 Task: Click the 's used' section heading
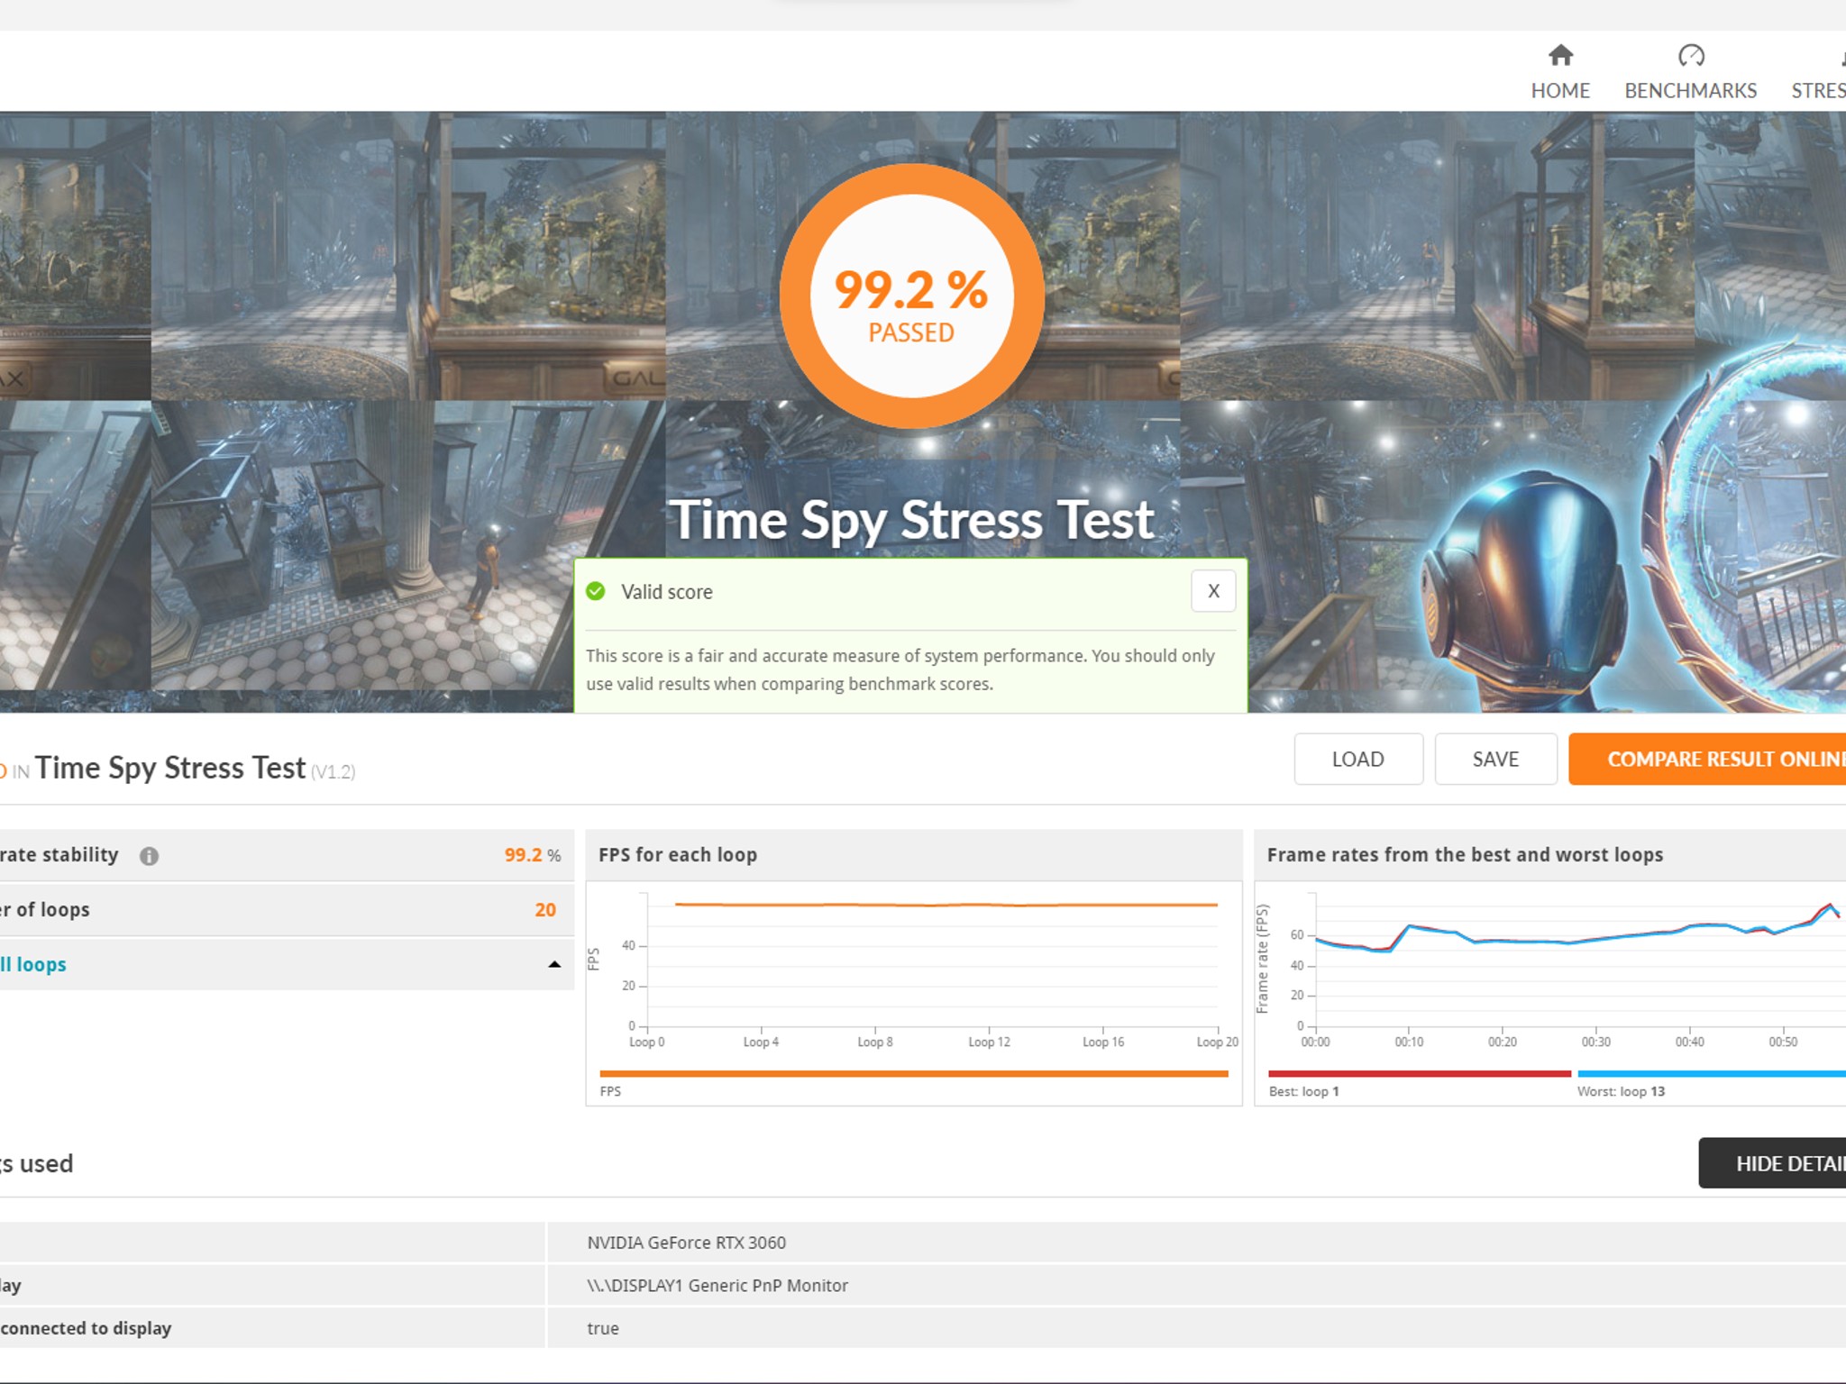coord(37,1163)
